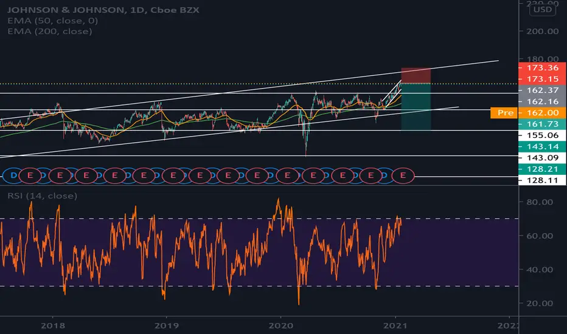Click the white 143.09 price label

[x=542, y=157]
